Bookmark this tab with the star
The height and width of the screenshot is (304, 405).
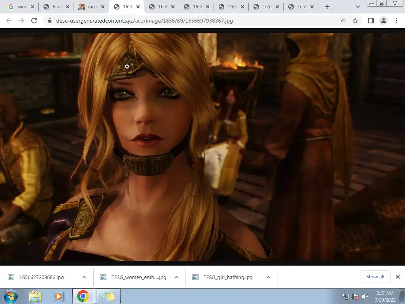(x=355, y=21)
